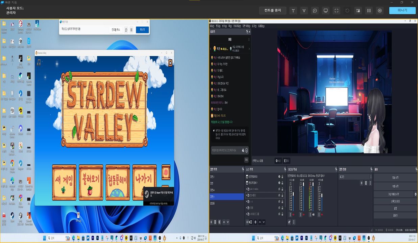This screenshot has width=418, height=243.
Task: Toggle the fit-to-screen icon in Quick Assist toolbar
Action: (337, 10)
